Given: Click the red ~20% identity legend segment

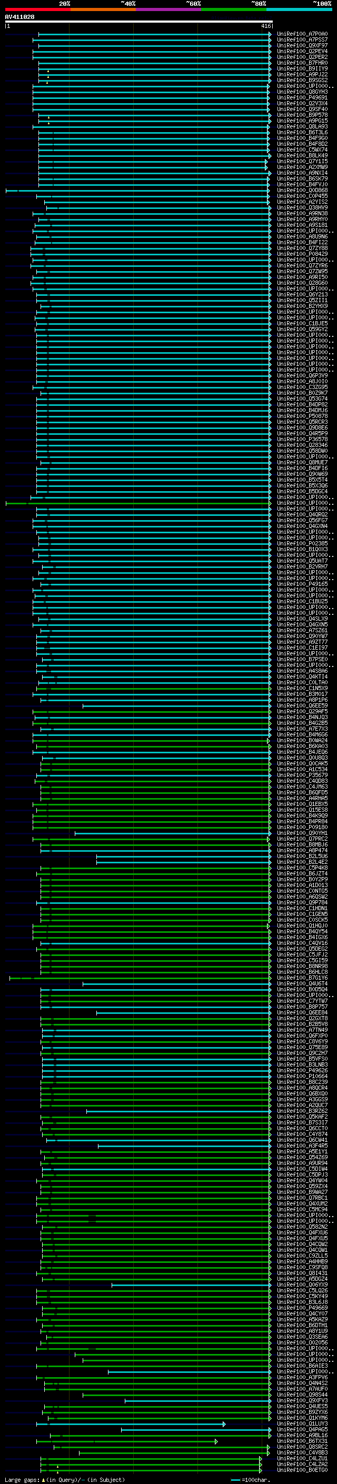Looking at the screenshot, I should (38, 9).
